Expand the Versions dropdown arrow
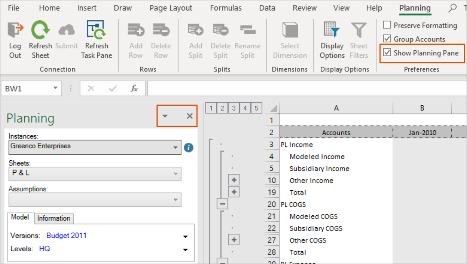The height and width of the screenshot is (264, 467). coord(185,236)
